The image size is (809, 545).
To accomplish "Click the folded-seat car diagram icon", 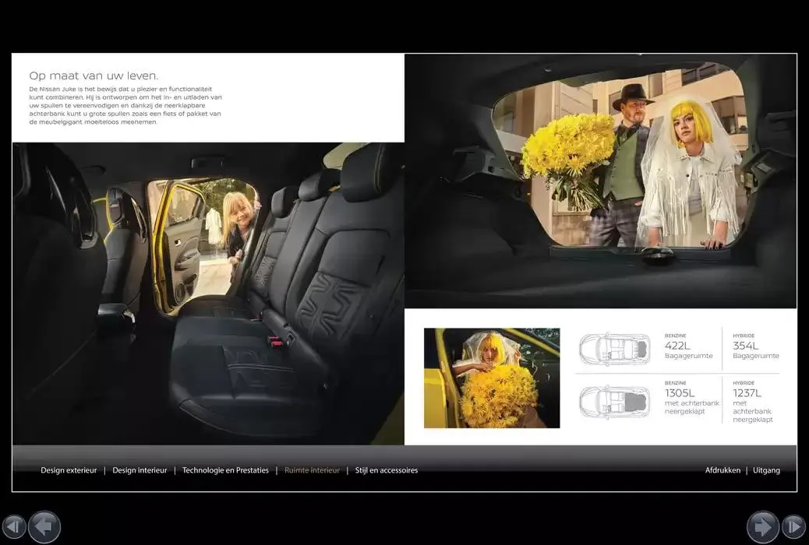I will coord(615,401).
